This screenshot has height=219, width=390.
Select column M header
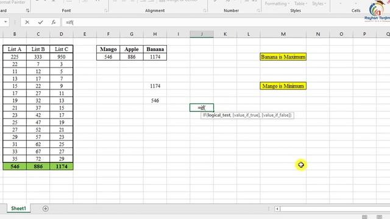(x=283, y=34)
